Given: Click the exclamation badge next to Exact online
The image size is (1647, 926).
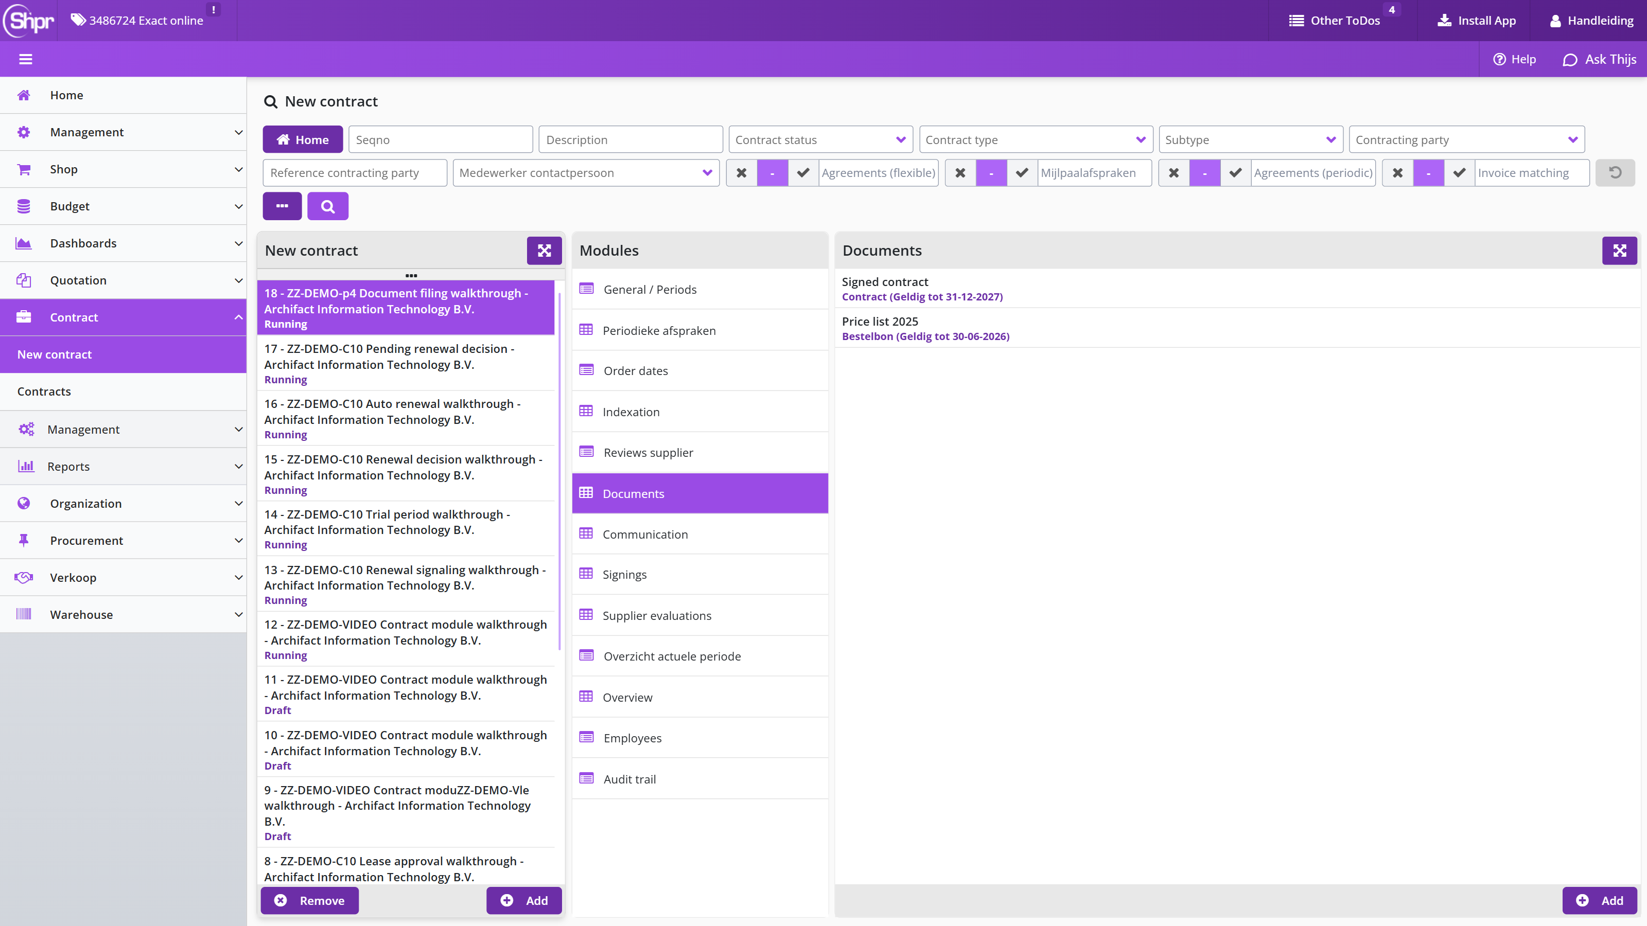Looking at the screenshot, I should point(214,10).
